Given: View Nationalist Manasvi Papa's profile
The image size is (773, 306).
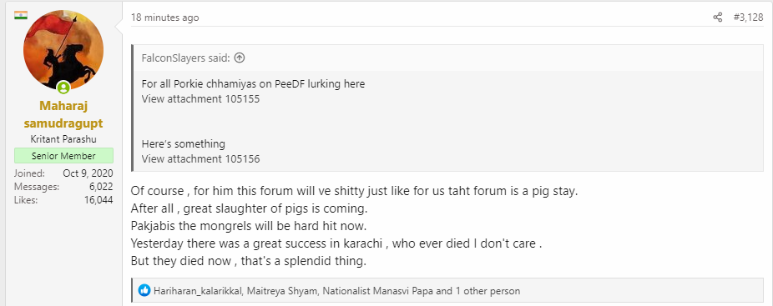Looking at the screenshot, I should pyautogui.click(x=377, y=291).
